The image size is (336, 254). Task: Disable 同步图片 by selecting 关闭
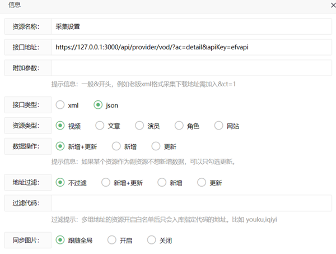pos(151,240)
